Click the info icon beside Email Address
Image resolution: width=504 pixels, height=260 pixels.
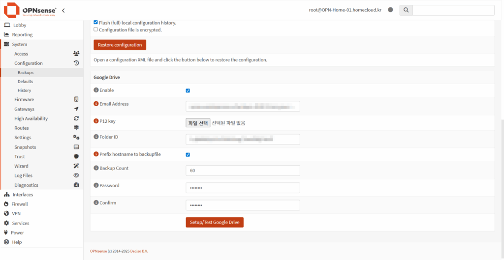96,104
